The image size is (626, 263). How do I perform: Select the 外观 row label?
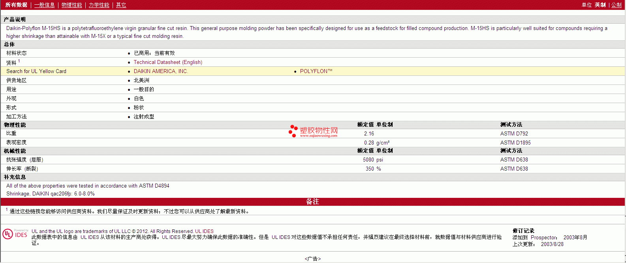tap(11, 98)
